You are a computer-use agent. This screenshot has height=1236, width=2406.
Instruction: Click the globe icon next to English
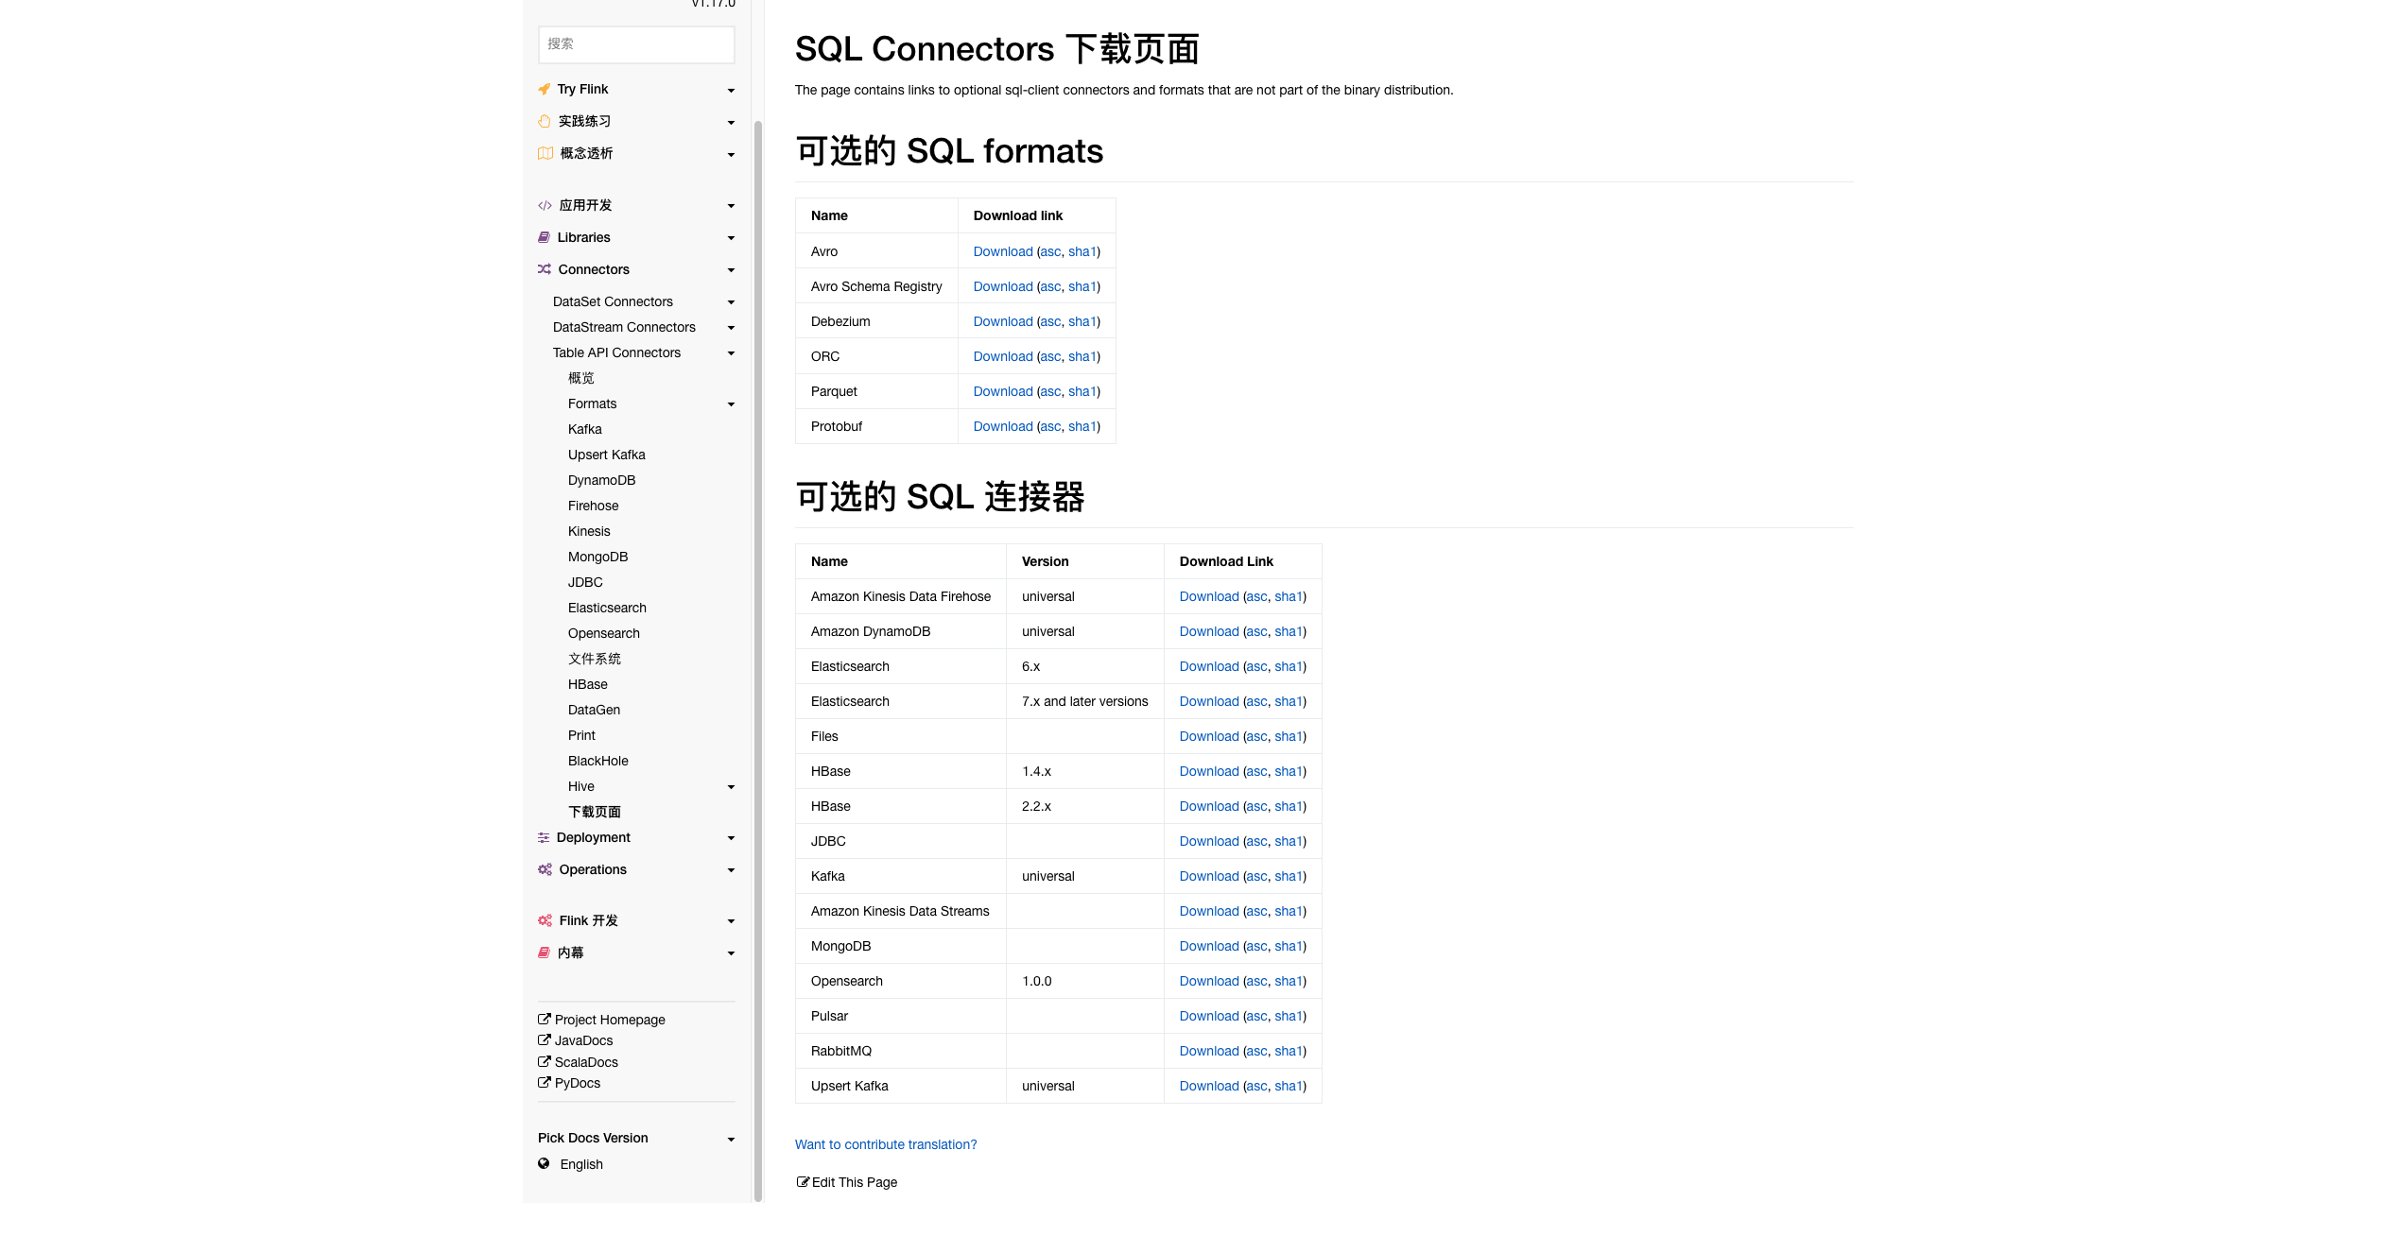coord(544,1163)
